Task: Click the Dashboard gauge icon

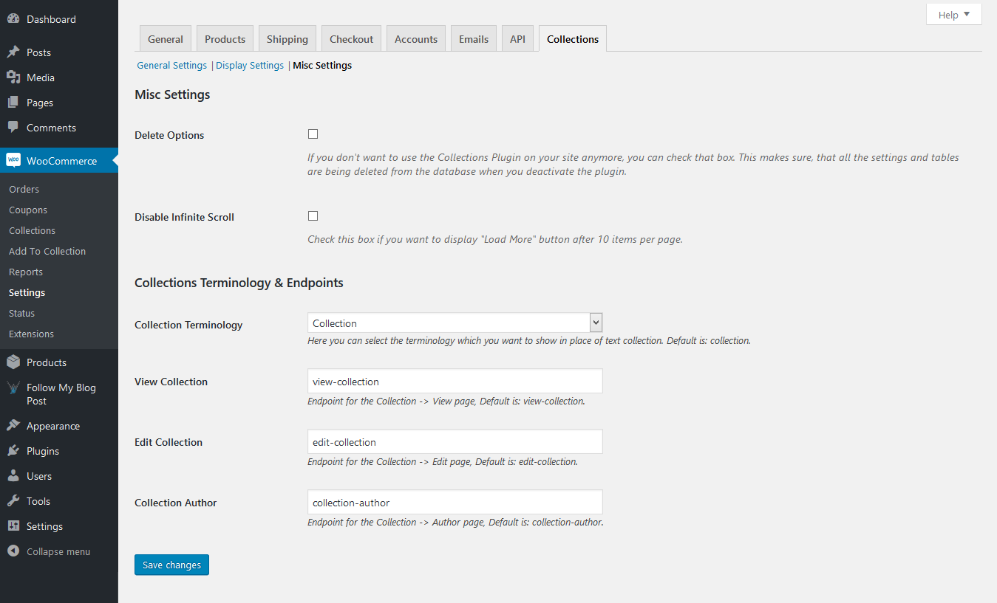Action: coord(13,19)
